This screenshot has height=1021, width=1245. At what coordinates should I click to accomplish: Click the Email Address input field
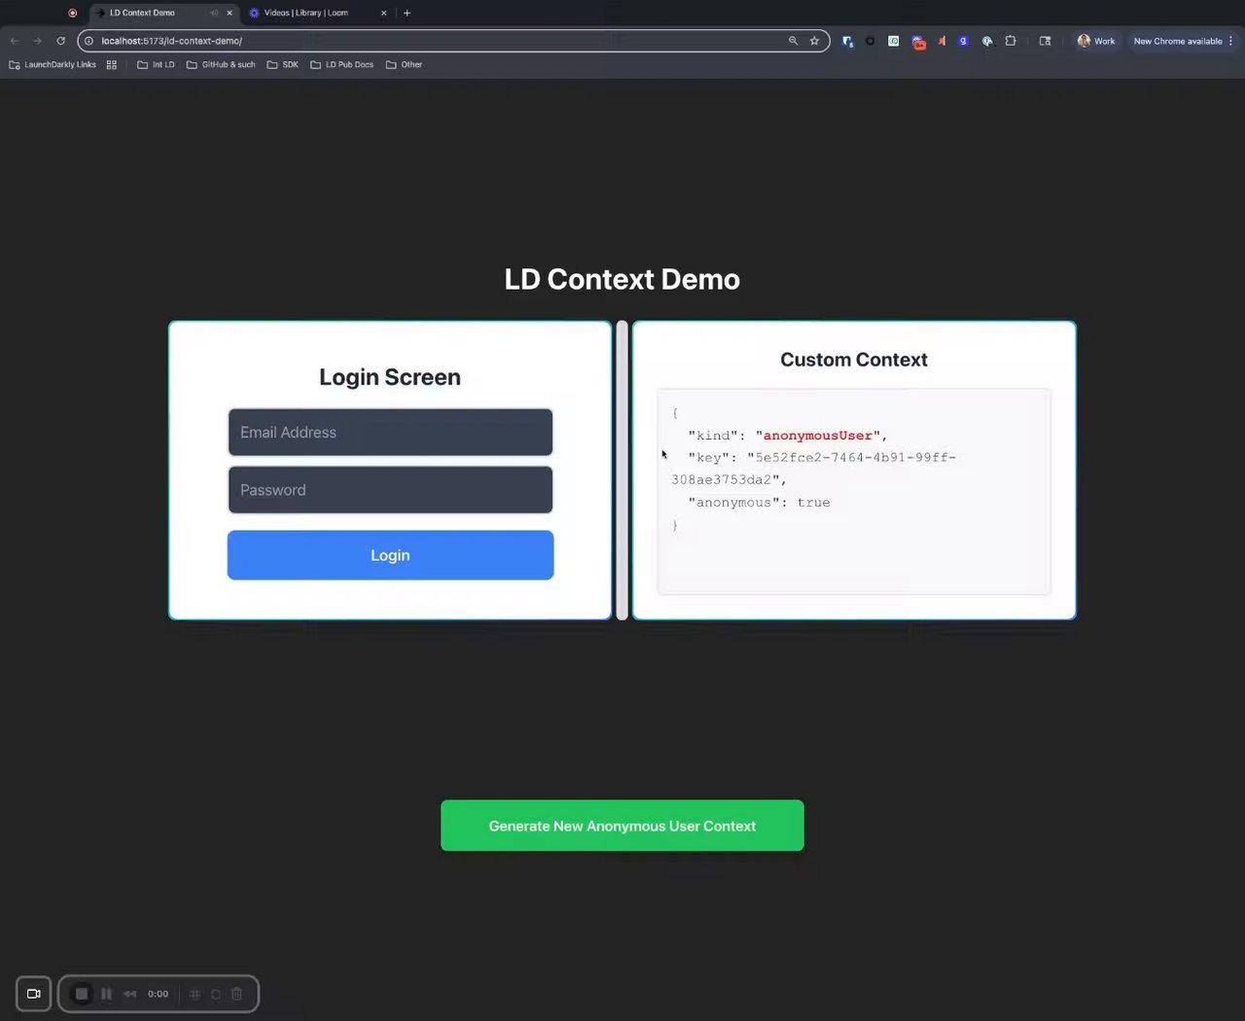[x=390, y=433]
